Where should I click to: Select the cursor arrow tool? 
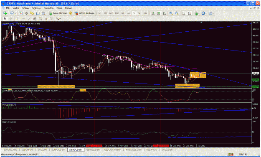tap(5, 19)
